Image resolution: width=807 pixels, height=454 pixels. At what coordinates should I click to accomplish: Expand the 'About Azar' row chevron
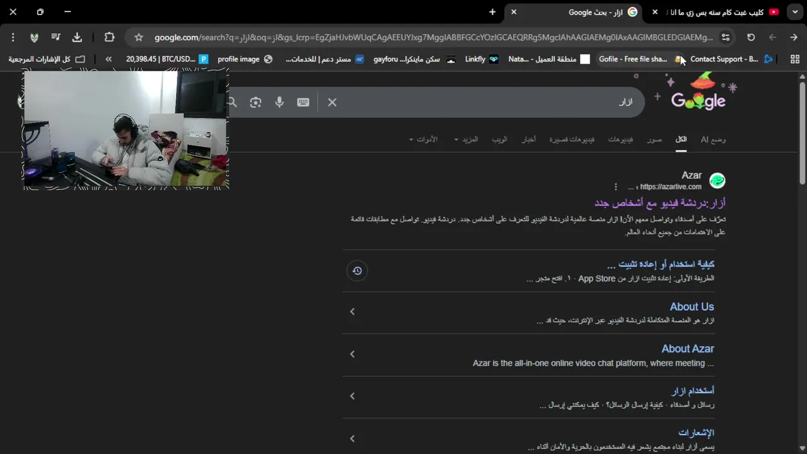(352, 354)
